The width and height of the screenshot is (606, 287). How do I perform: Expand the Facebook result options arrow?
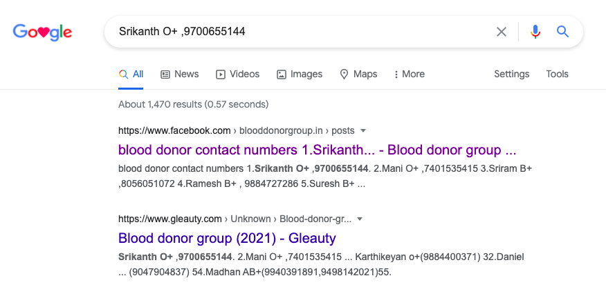pos(363,130)
